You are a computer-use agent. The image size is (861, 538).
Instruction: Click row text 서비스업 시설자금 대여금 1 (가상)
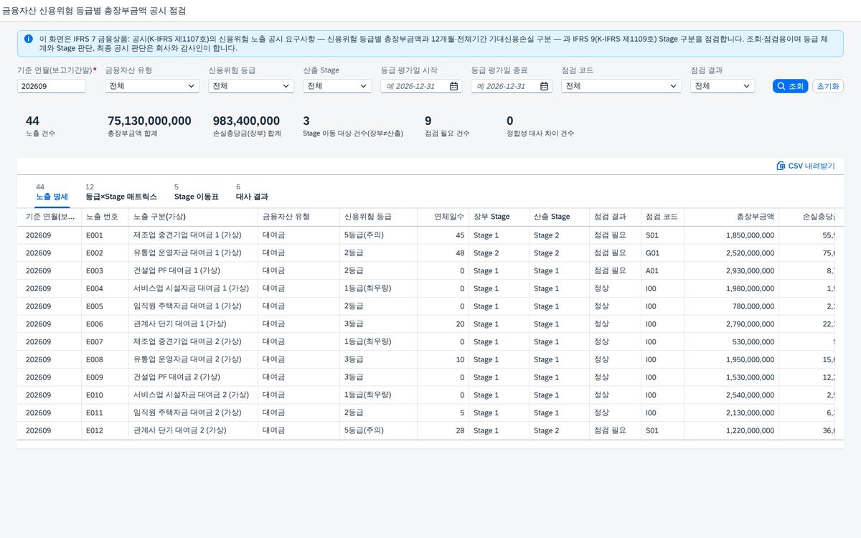(x=191, y=288)
